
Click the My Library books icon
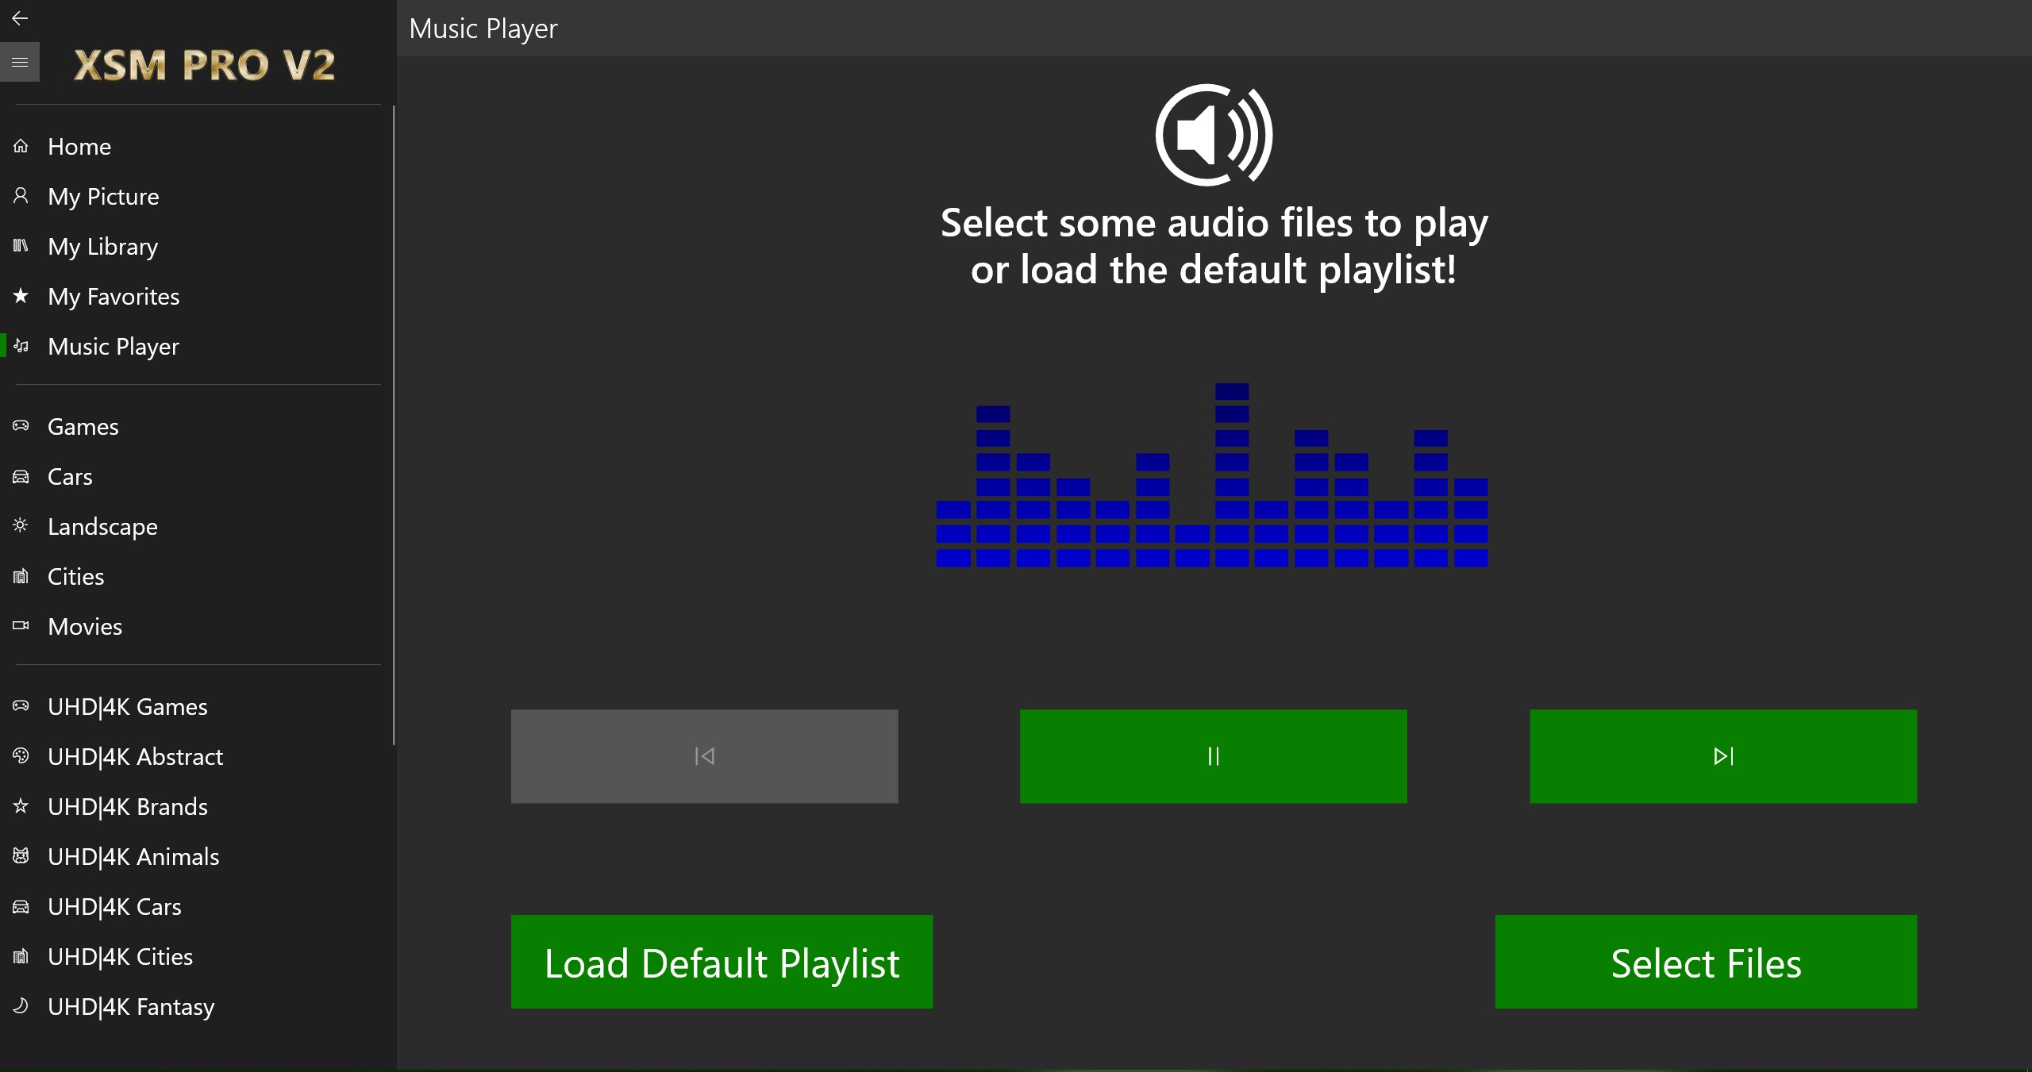click(x=21, y=245)
